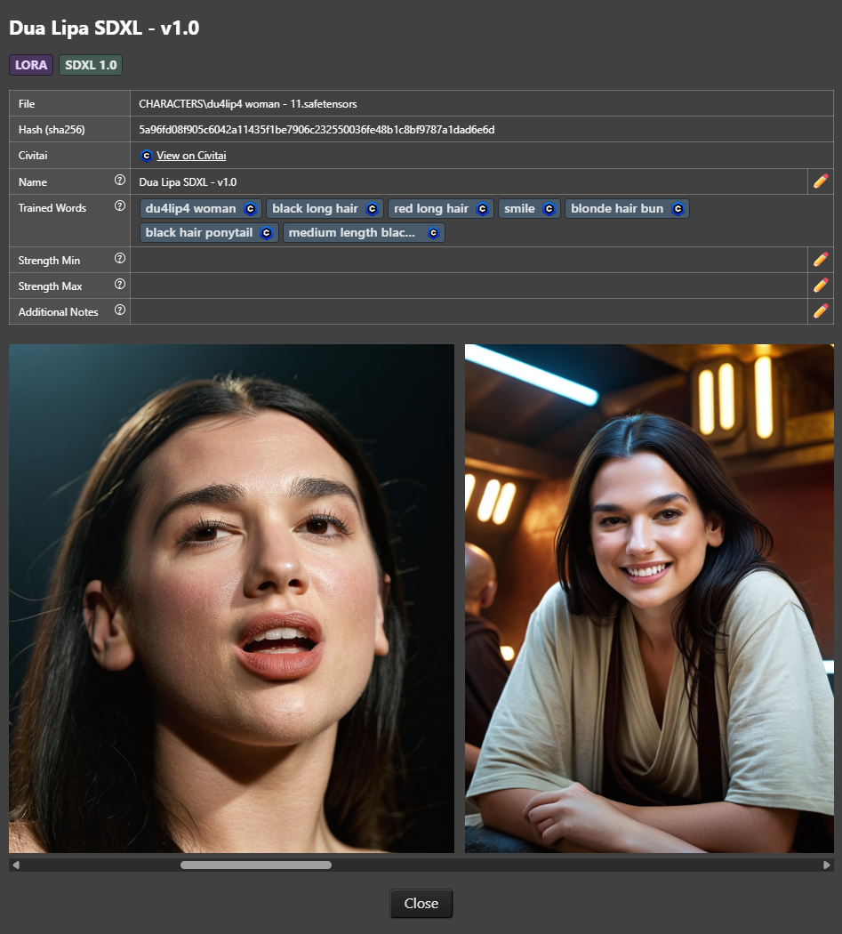Viewport: 842px width, 934px height.
Task: Click Civitai icon on 'red long hair' tag
Action: (482, 209)
